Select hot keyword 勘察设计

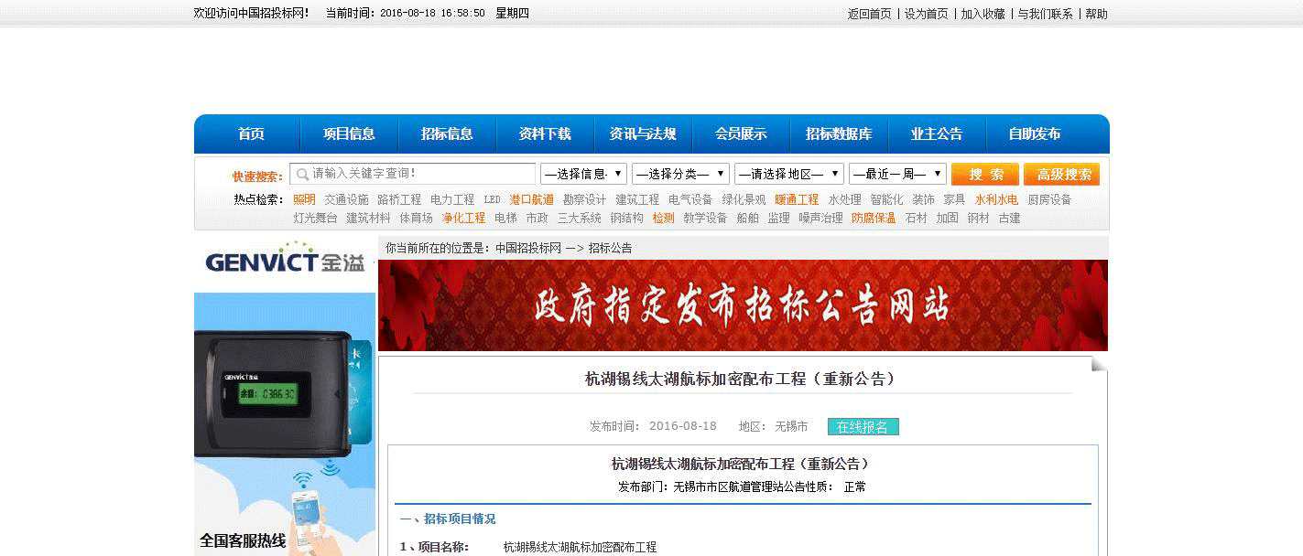click(585, 199)
